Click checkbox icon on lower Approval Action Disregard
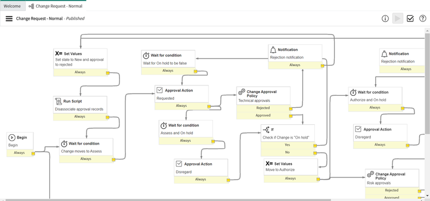 pyautogui.click(x=179, y=164)
